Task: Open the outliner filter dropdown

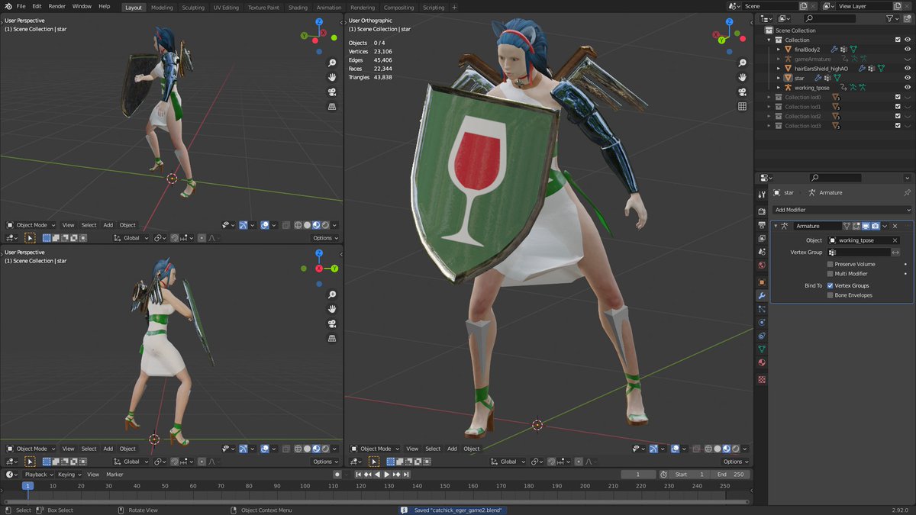Action: (x=891, y=18)
